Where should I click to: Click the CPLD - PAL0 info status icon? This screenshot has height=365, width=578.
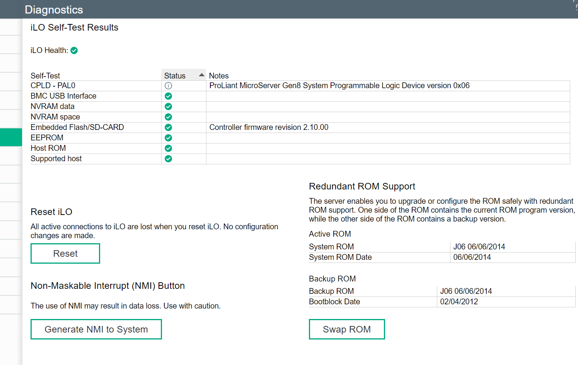(168, 85)
